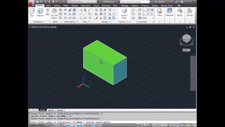Open the Parametric ribbon tab
225x127 pixels.
point(86,6)
